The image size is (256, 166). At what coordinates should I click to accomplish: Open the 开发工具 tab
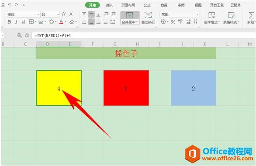coord(217,5)
